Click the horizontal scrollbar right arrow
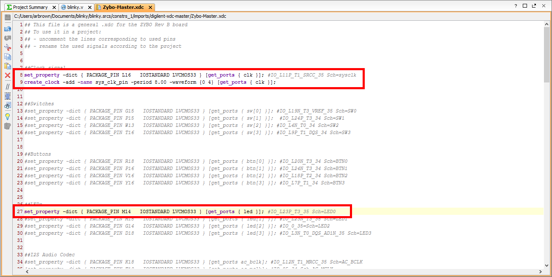 click(x=540, y=272)
